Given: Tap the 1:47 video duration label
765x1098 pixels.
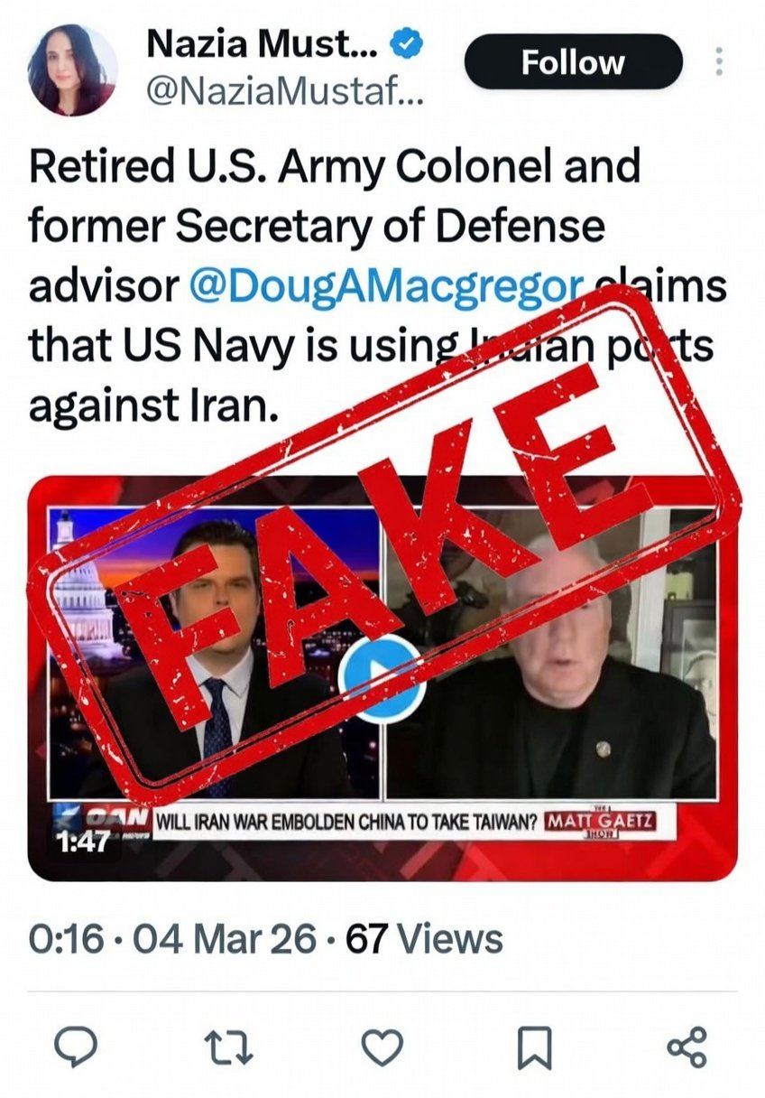Looking at the screenshot, I should [83, 842].
